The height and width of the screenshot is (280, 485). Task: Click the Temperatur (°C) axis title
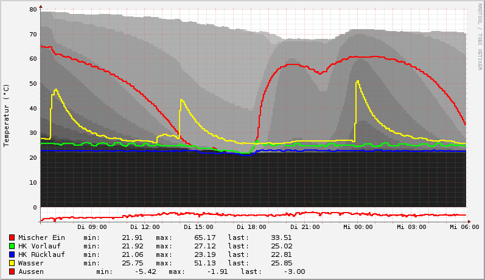7,115
